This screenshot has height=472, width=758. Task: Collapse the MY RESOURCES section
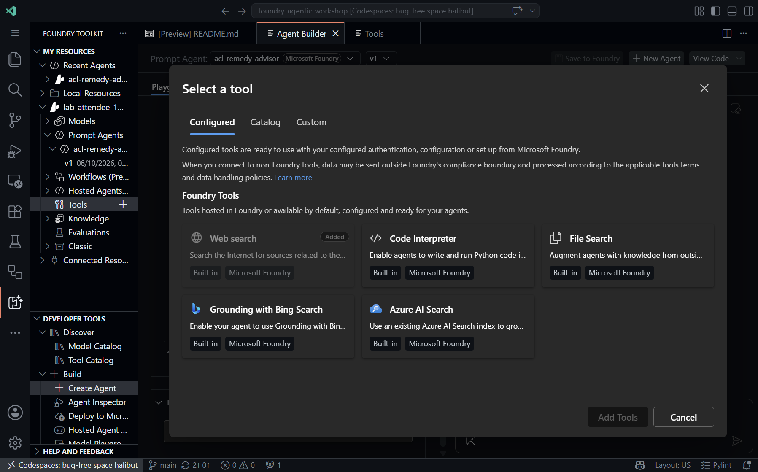coord(37,51)
